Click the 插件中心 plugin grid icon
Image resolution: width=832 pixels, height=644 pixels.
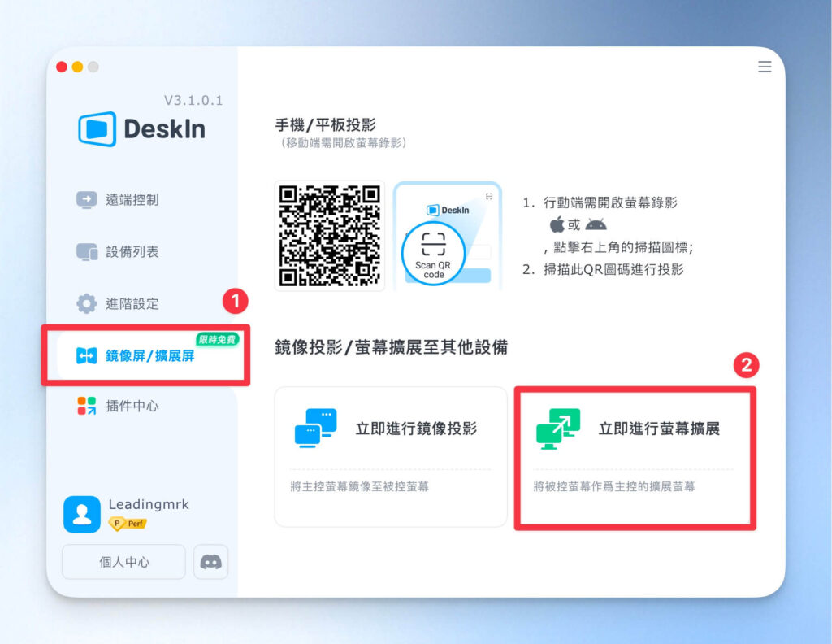[86, 406]
